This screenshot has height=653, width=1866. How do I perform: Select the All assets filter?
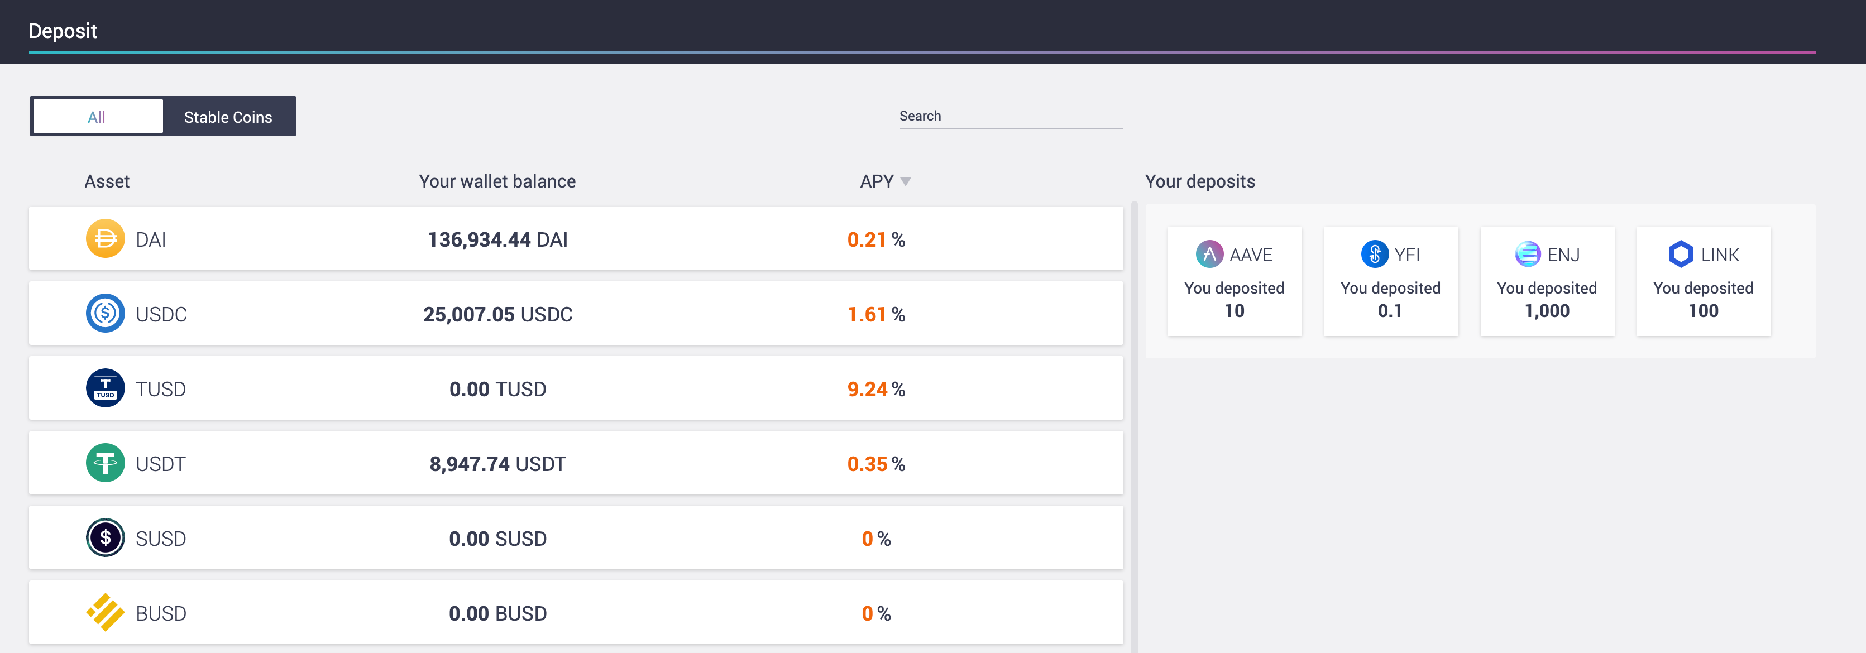tap(97, 116)
